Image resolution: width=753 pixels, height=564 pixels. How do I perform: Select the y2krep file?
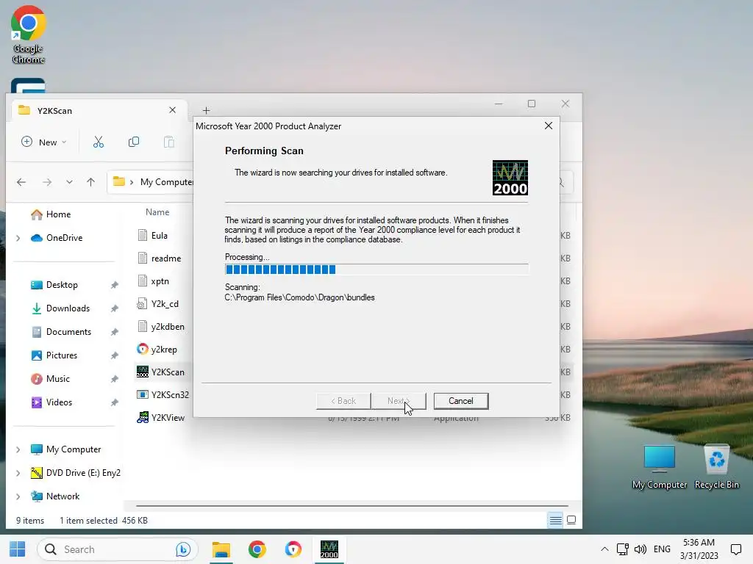163,349
